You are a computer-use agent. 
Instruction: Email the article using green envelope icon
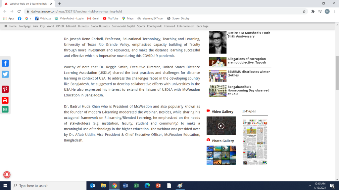pyautogui.click(x=5, y=110)
